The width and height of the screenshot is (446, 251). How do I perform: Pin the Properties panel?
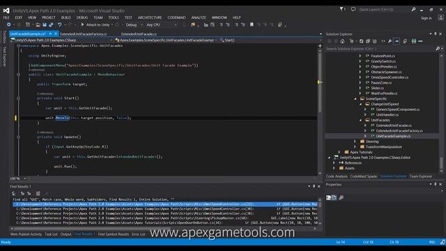coord(435,184)
